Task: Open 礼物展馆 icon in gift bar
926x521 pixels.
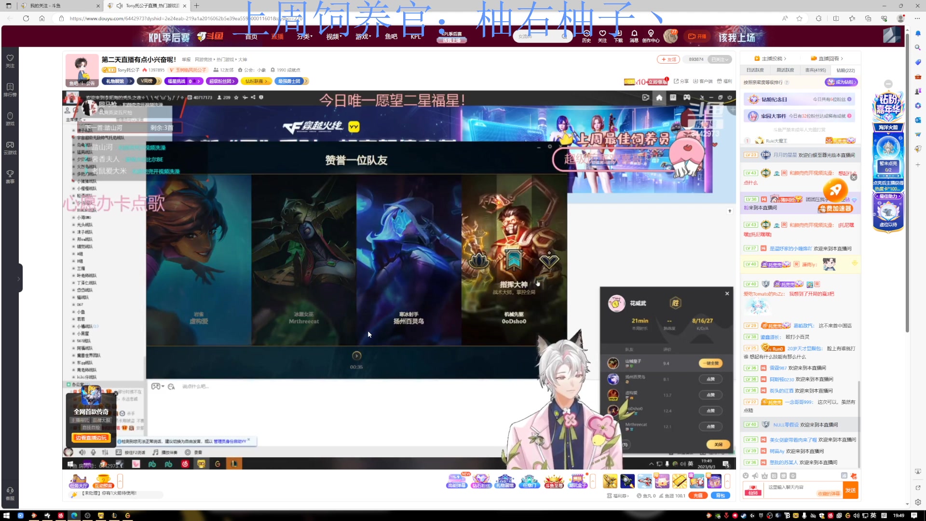Action: pos(505,481)
